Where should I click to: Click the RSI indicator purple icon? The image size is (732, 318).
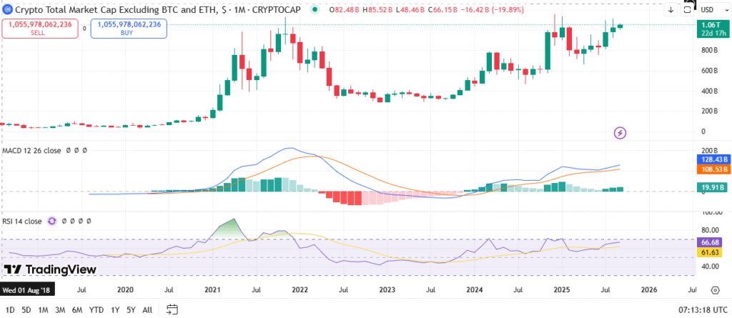click(x=51, y=222)
